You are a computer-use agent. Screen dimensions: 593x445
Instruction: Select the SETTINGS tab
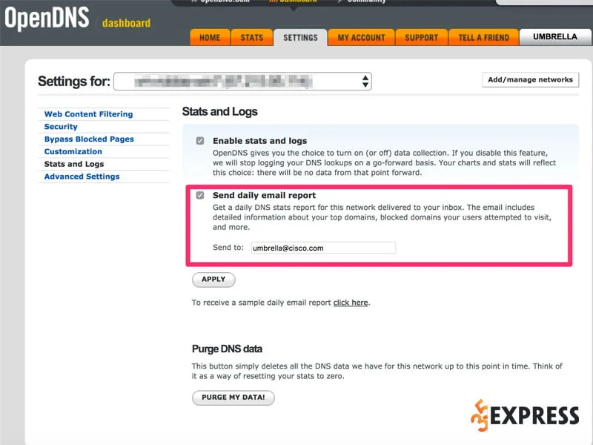(x=300, y=38)
